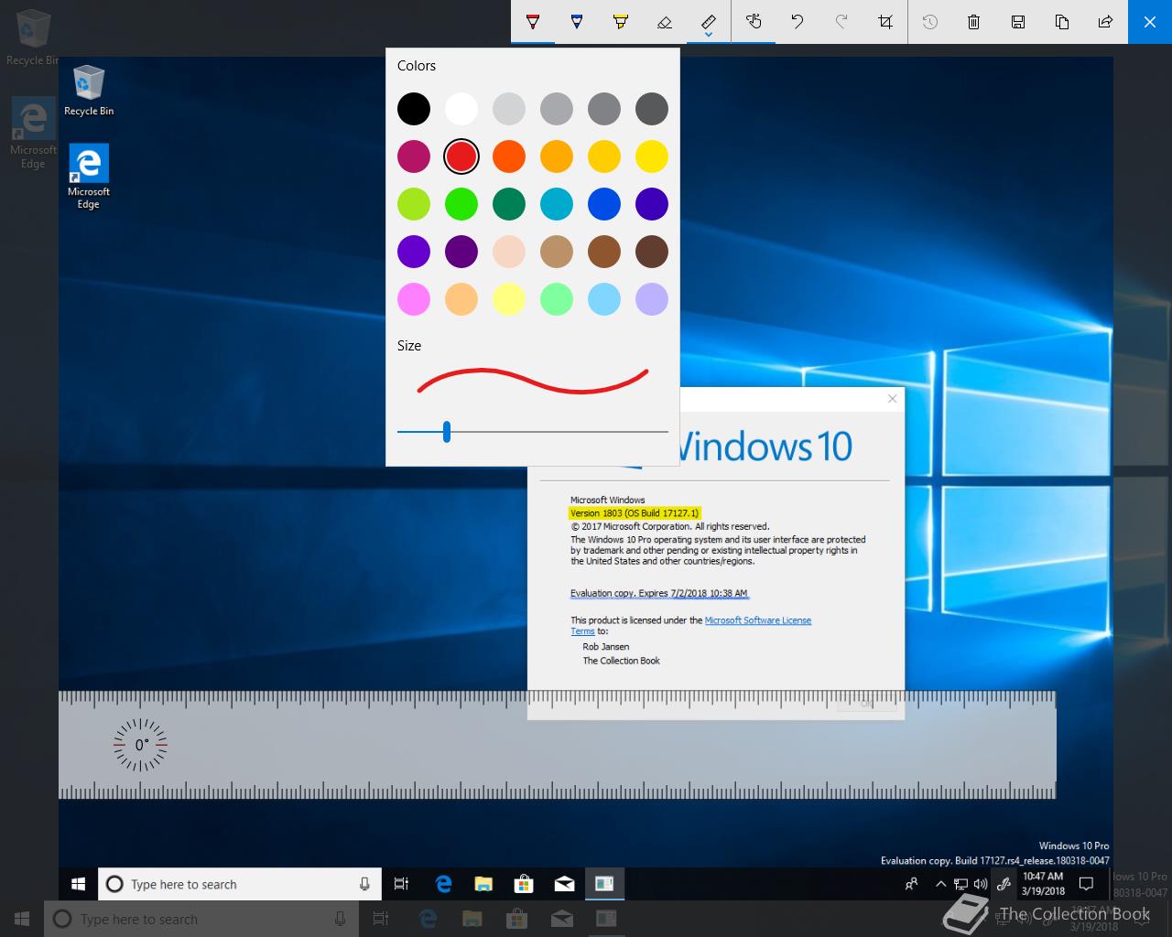Select the royal blue swatch

pyautogui.click(x=604, y=204)
